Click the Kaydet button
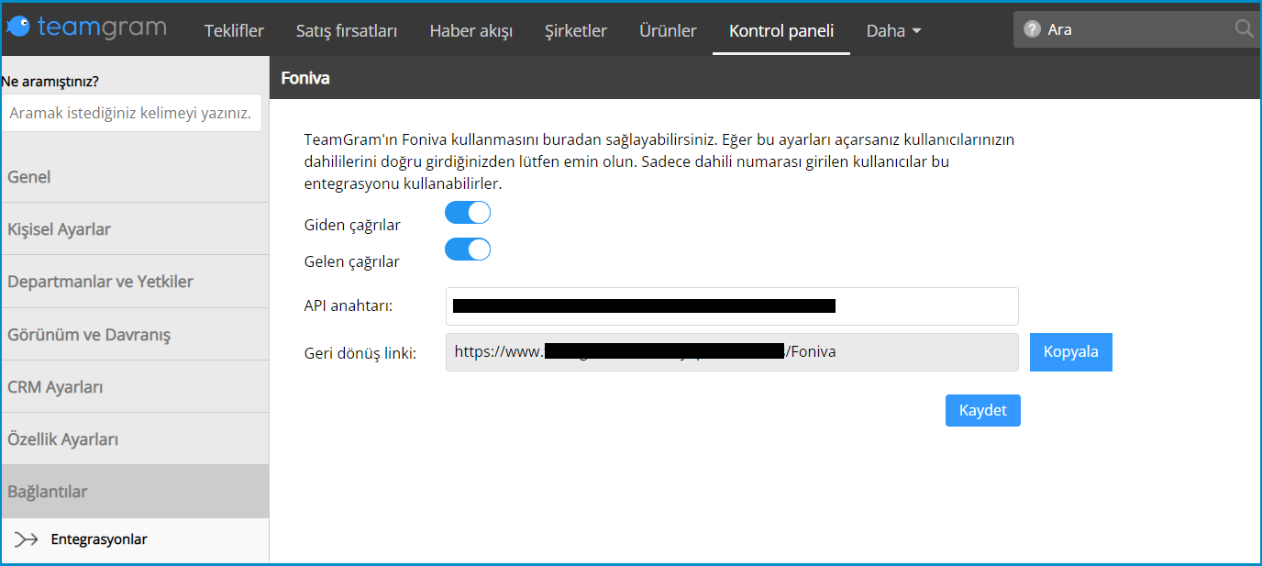This screenshot has width=1262, height=566. click(983, 410)
